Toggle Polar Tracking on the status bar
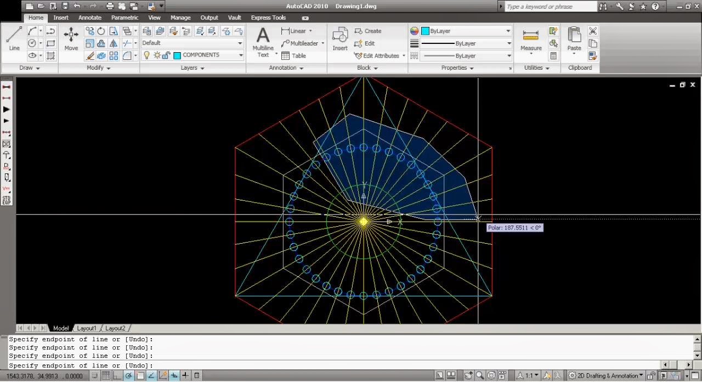This screenshot has height=382, width=702. point(129,376)
